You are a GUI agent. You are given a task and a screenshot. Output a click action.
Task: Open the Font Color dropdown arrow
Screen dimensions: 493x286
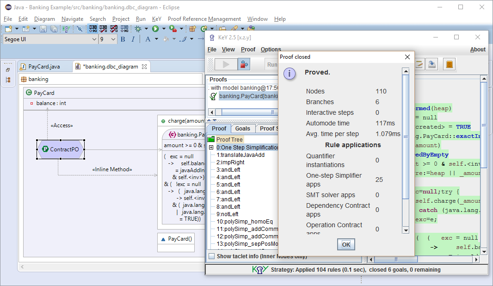(156, 39)
